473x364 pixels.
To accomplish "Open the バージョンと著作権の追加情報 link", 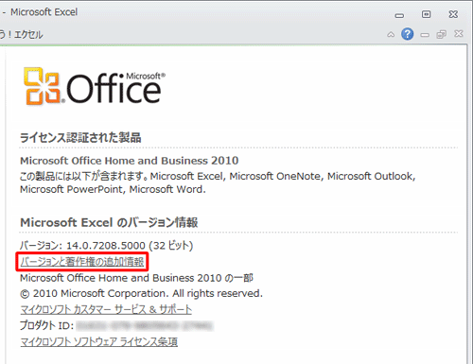I will tap(82, 262).
